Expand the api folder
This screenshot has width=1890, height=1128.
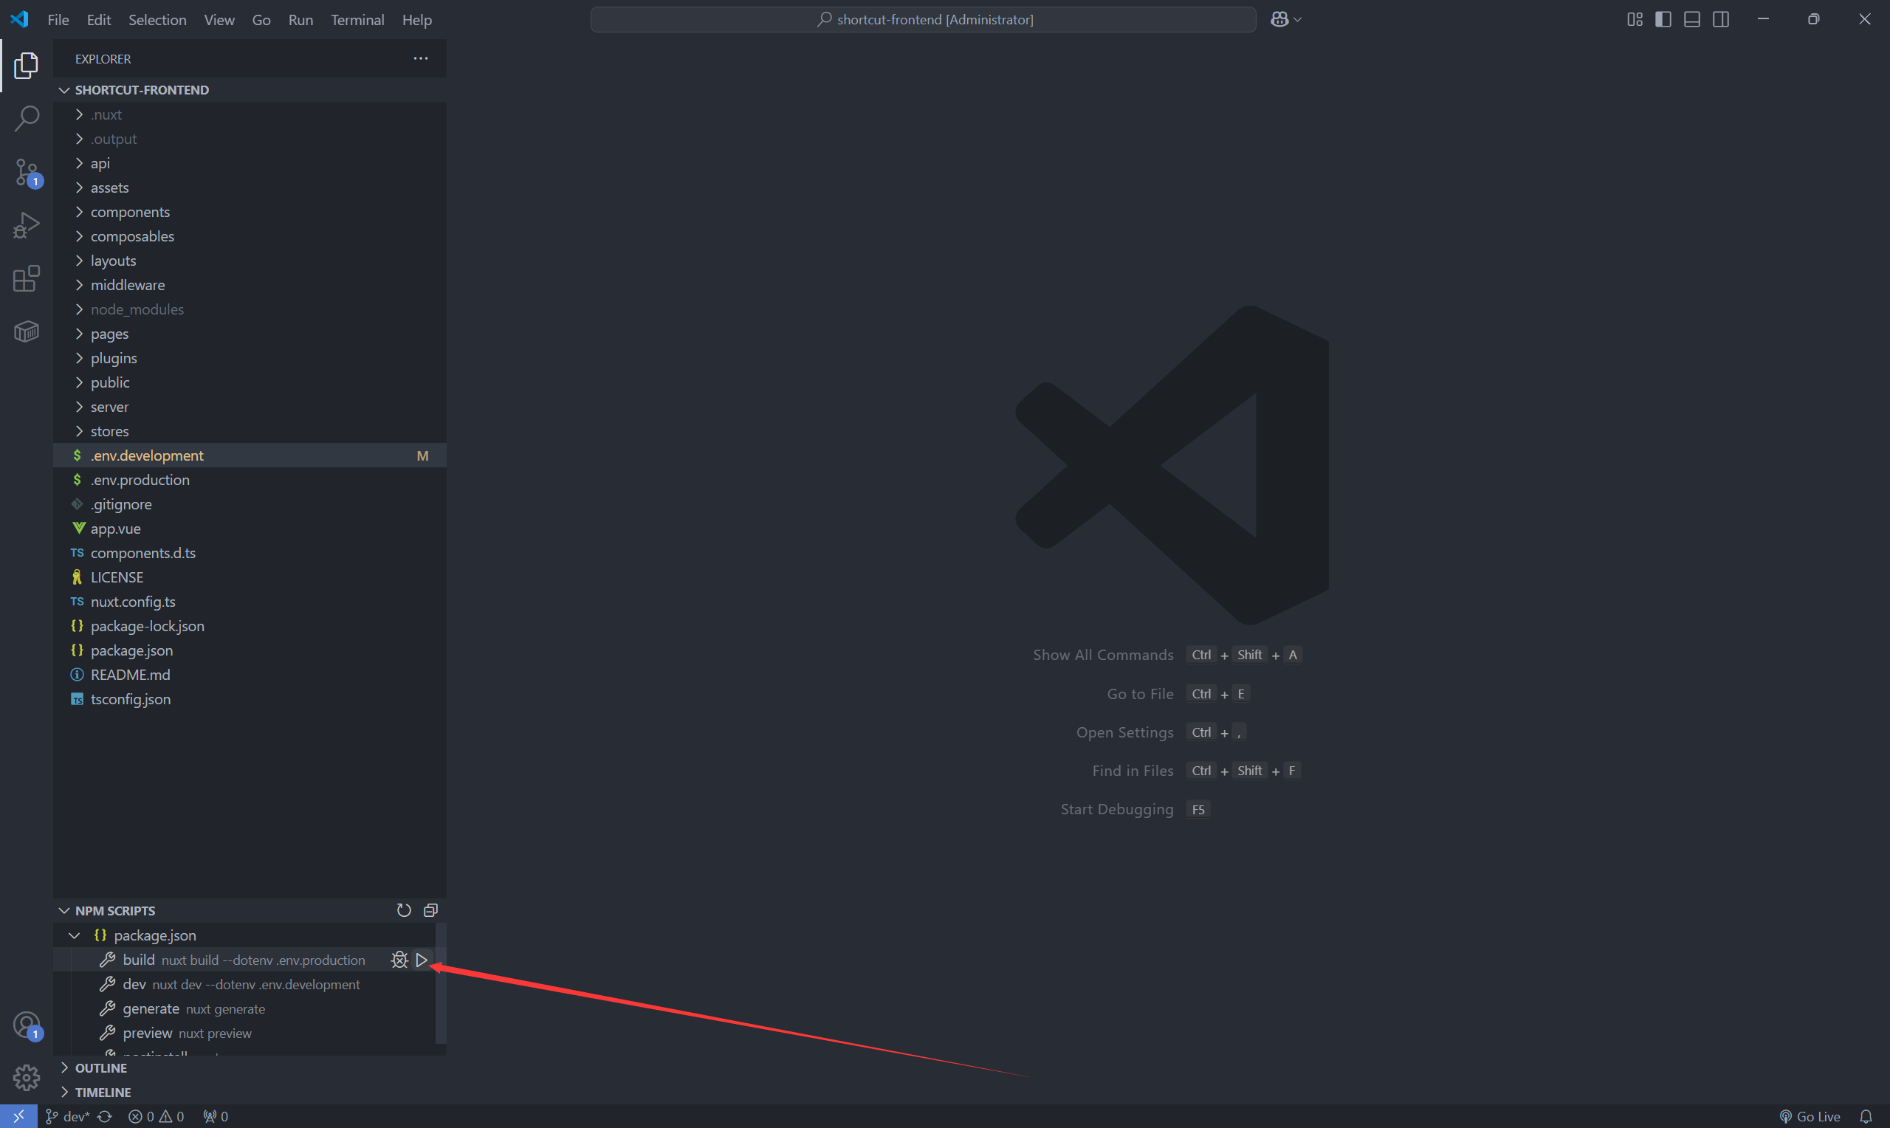pyautogui.click(x=250, y=162)
